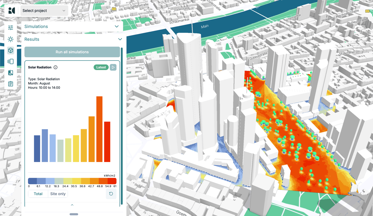Click the kWh/m2 unit label
The height and width of the screenshot is (216, 373).
tap(110, 176)
